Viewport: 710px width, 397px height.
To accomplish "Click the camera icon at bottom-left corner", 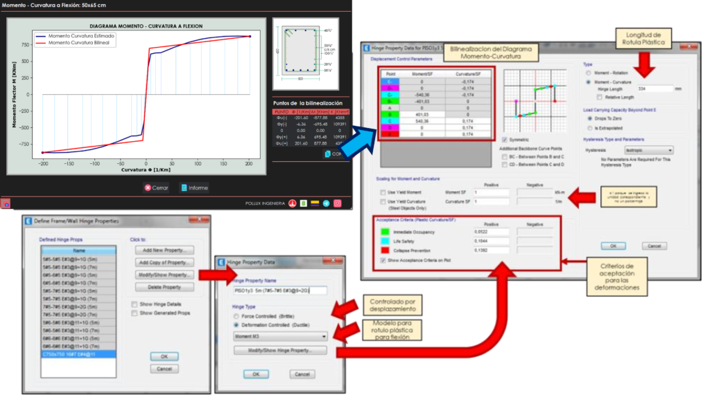I will (6, 203).
